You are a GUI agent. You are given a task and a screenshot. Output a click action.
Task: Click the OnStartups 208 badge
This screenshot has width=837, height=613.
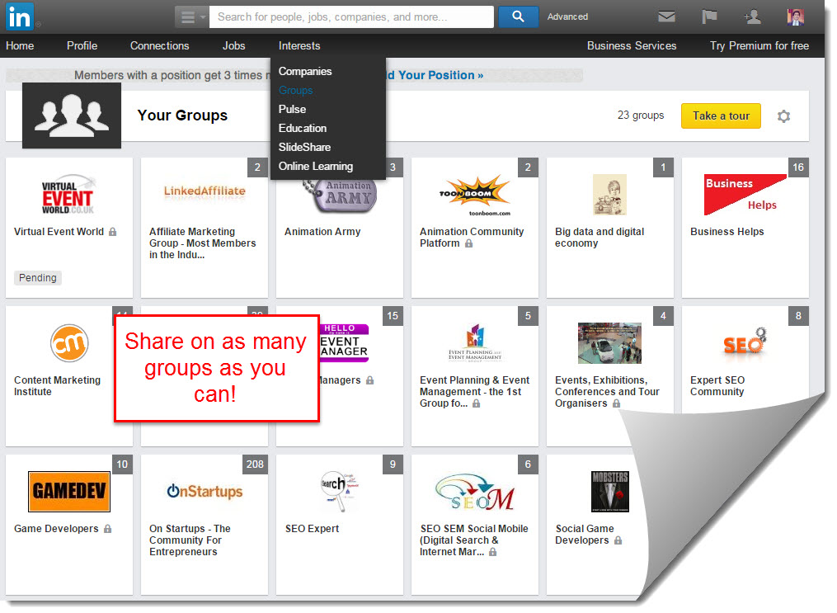(x=255, y=464)
